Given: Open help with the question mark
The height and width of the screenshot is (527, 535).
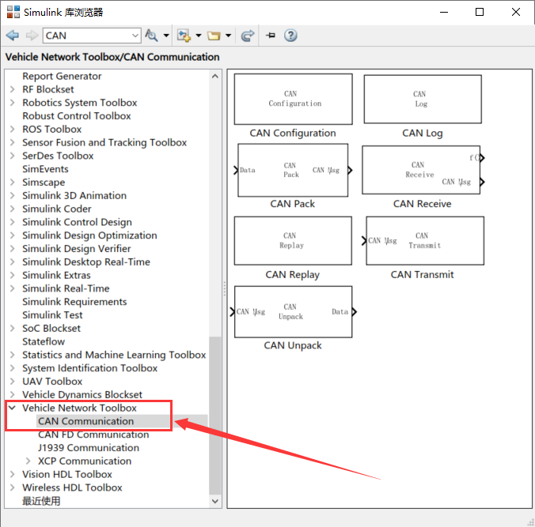Looking at the screenshot, I should pyautogui.click(x=290, y=36).
